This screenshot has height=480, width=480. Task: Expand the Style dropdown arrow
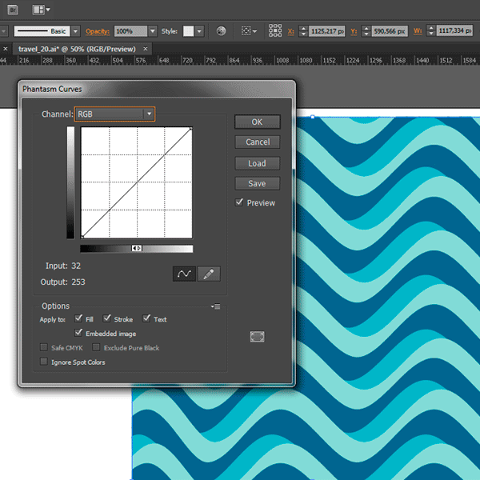(x=199, y=31)
